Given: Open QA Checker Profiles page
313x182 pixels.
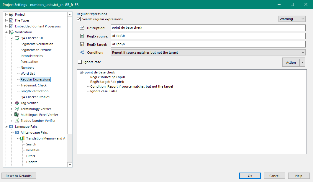Looking at the screenshot, I should [35, 97].
